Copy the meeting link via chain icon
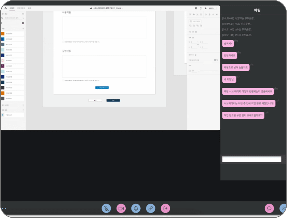Image resolution: width=287 pixels, height=218 pixels. tap(151, 208)
